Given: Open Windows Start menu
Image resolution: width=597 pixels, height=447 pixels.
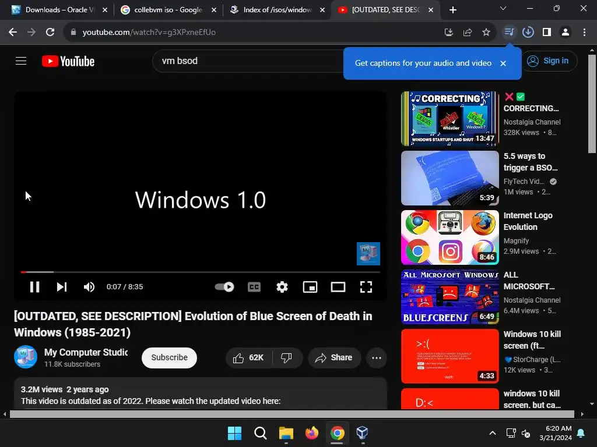Looking at the screenshot, I should pos(234,433).
